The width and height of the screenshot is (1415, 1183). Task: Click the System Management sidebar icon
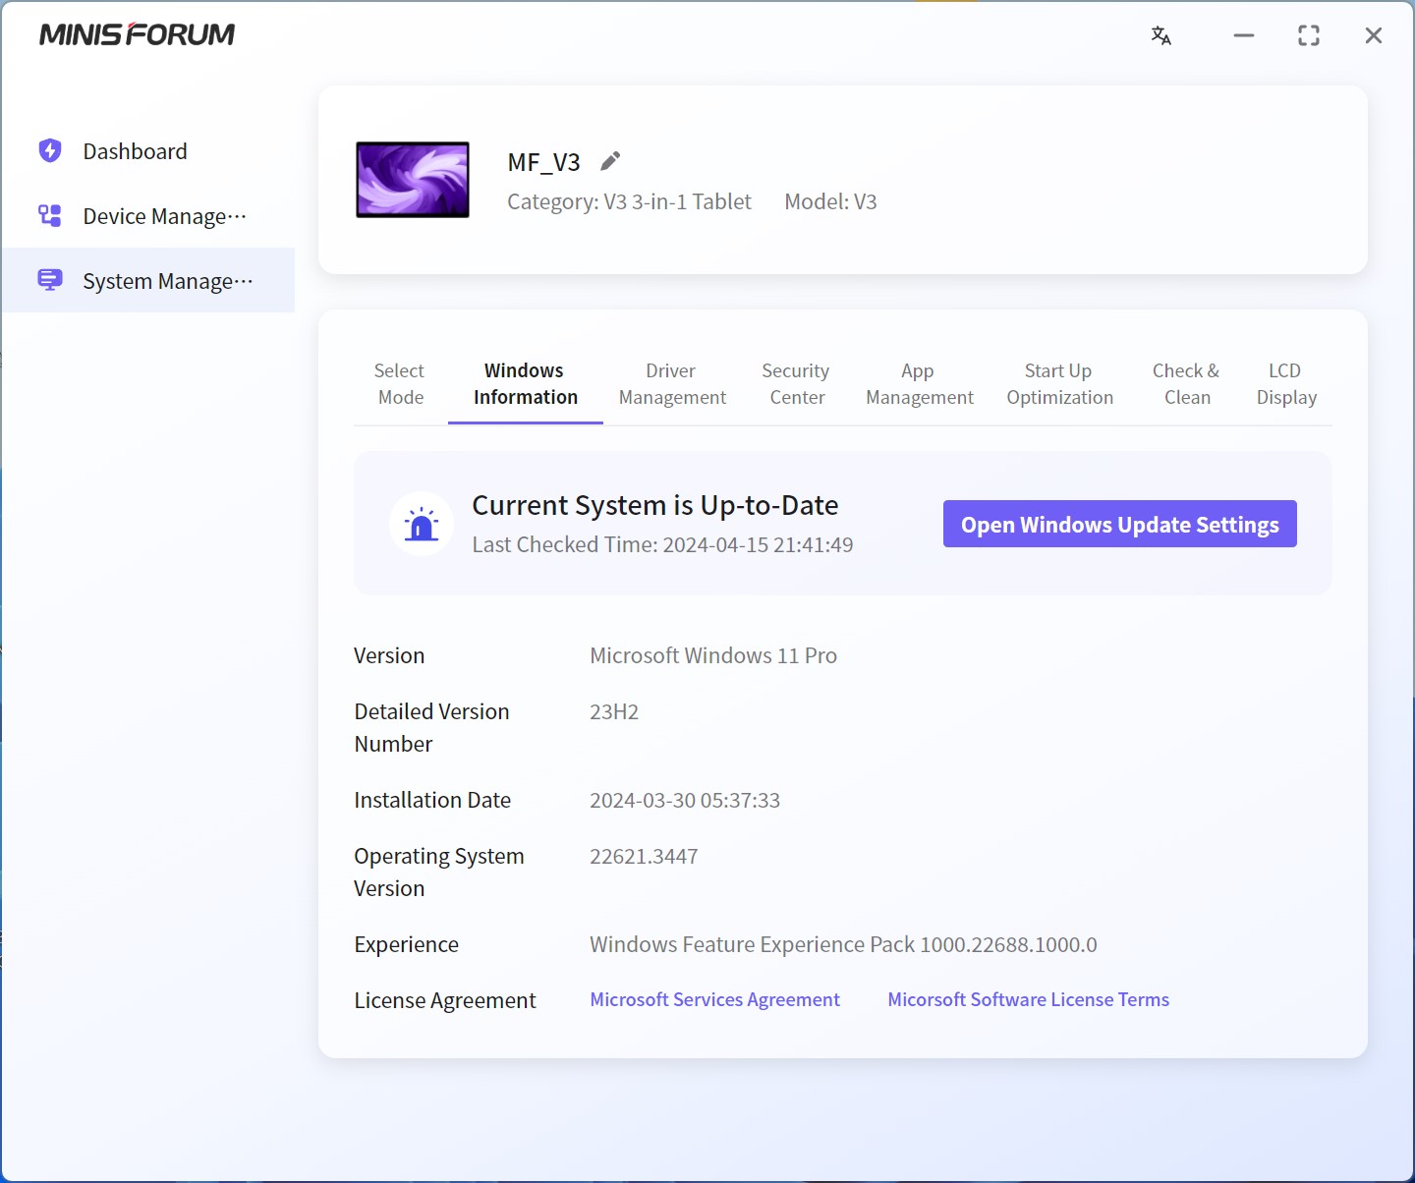(x=50, y=280)
